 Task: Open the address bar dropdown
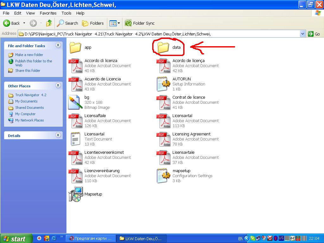[302, 34]
